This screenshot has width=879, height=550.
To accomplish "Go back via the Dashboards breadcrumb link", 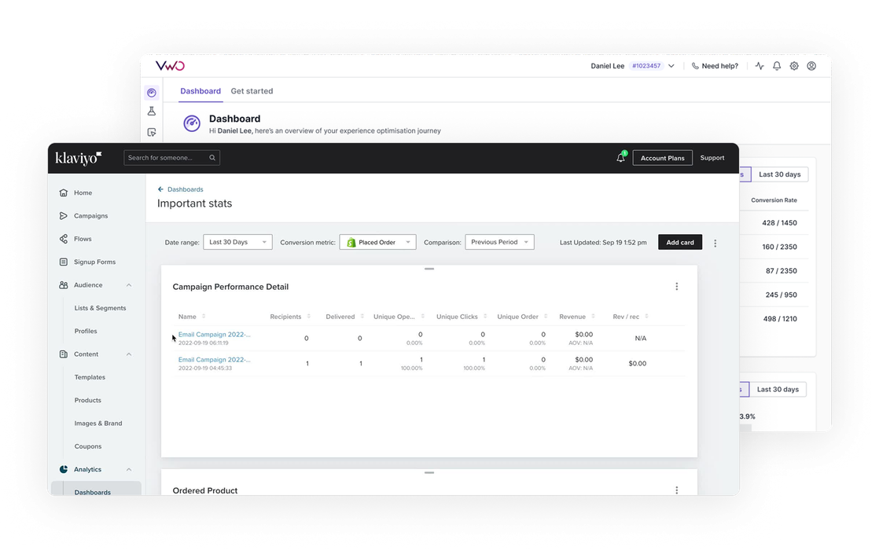I will [185, 189].
